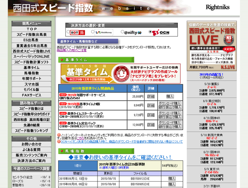Open スマホ版 menu item
Viewport: 248px width, 188px height.
(x=32, y=84)
